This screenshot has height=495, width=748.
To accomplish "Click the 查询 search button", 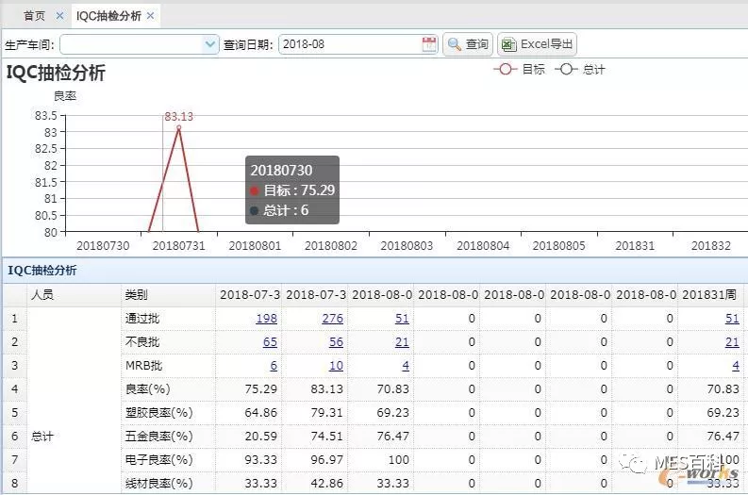I will pos(468,44).
